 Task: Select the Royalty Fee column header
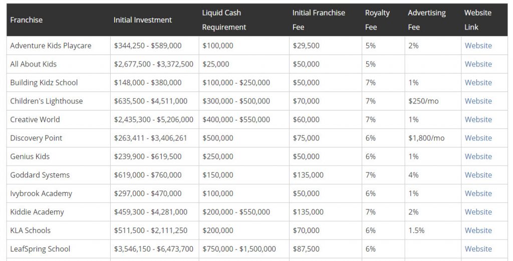[x=377, y=20]
